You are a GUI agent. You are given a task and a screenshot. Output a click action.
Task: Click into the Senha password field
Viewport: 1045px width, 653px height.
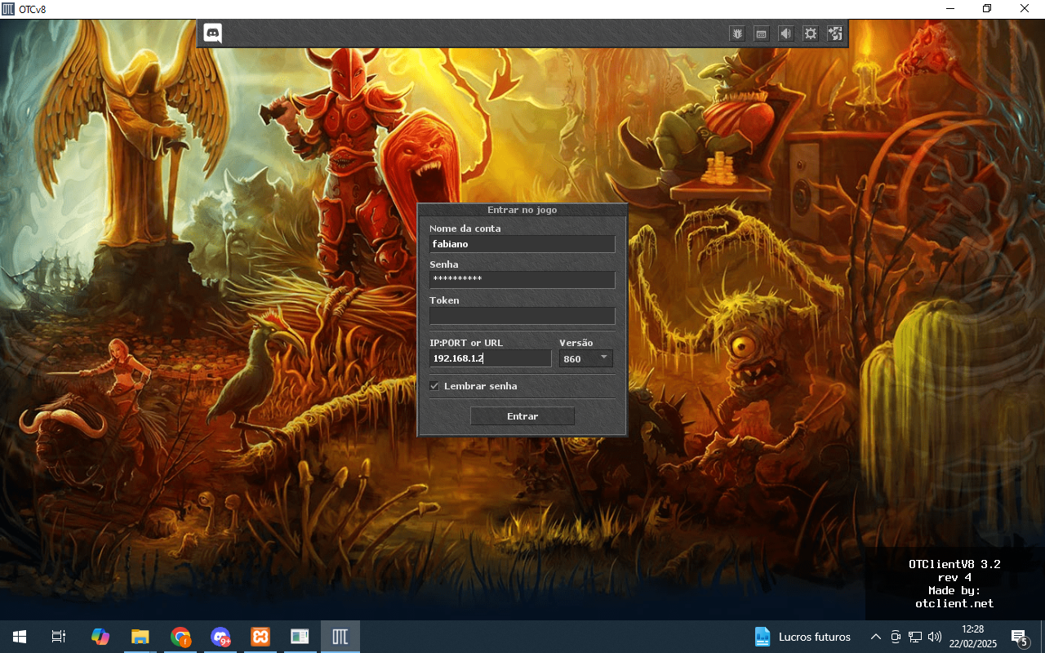click(x=522, y=280)
